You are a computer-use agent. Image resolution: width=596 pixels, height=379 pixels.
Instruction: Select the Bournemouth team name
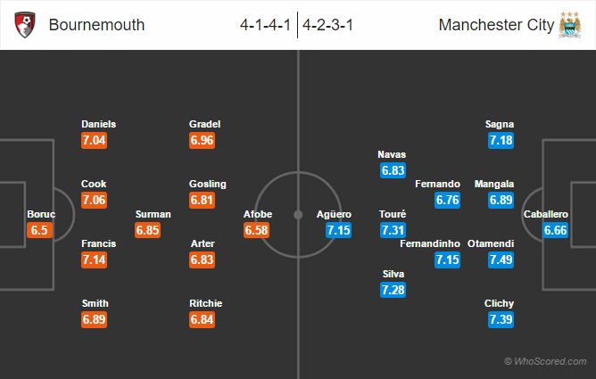tap(96, 25)
